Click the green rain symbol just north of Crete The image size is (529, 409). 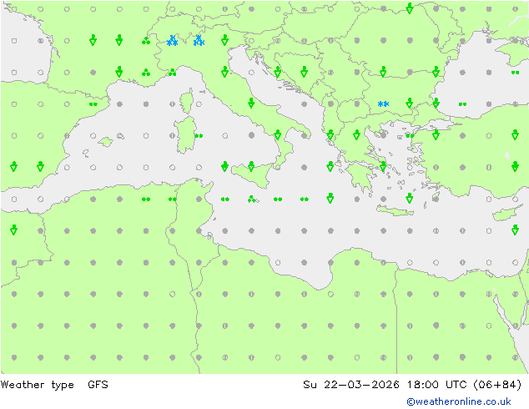(409, 198)
